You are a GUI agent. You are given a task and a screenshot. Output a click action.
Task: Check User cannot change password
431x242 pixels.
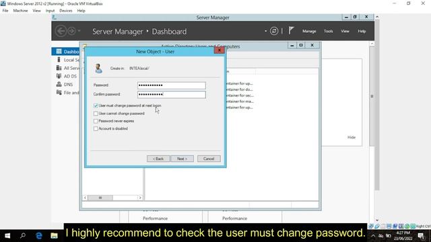[96, 114]
